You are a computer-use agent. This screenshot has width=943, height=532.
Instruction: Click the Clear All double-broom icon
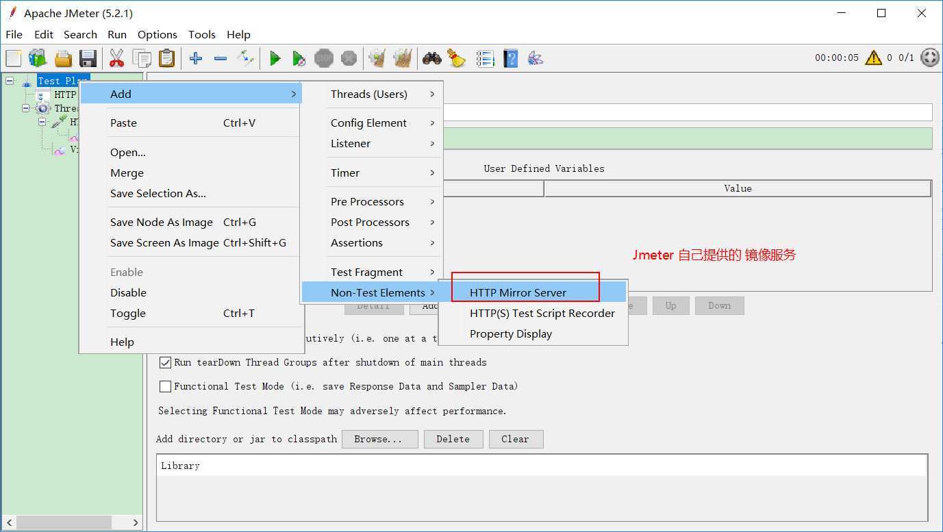[402, 58]
